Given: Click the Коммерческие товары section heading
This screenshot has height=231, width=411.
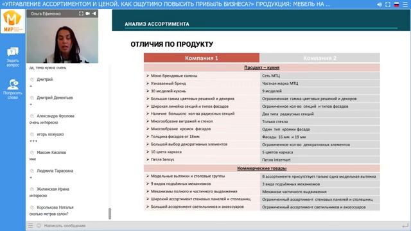Looking at the screenshot, I should 262,168.
